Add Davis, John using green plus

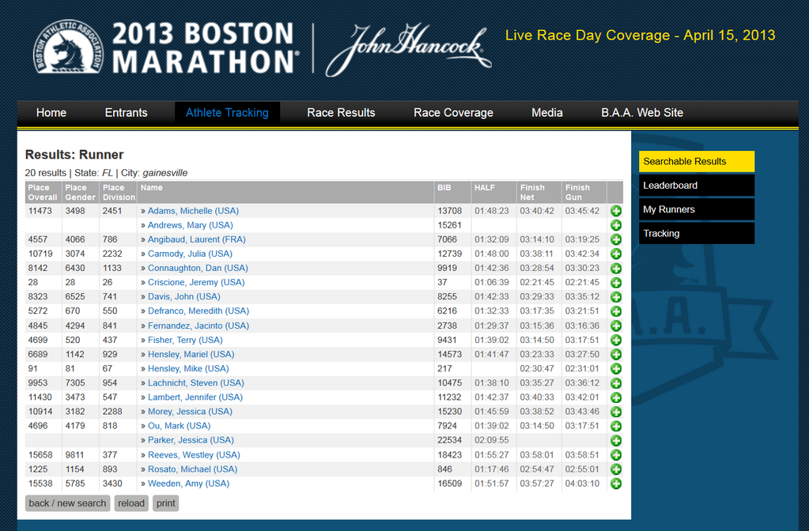pyautogui.click(x=615, y=297)
